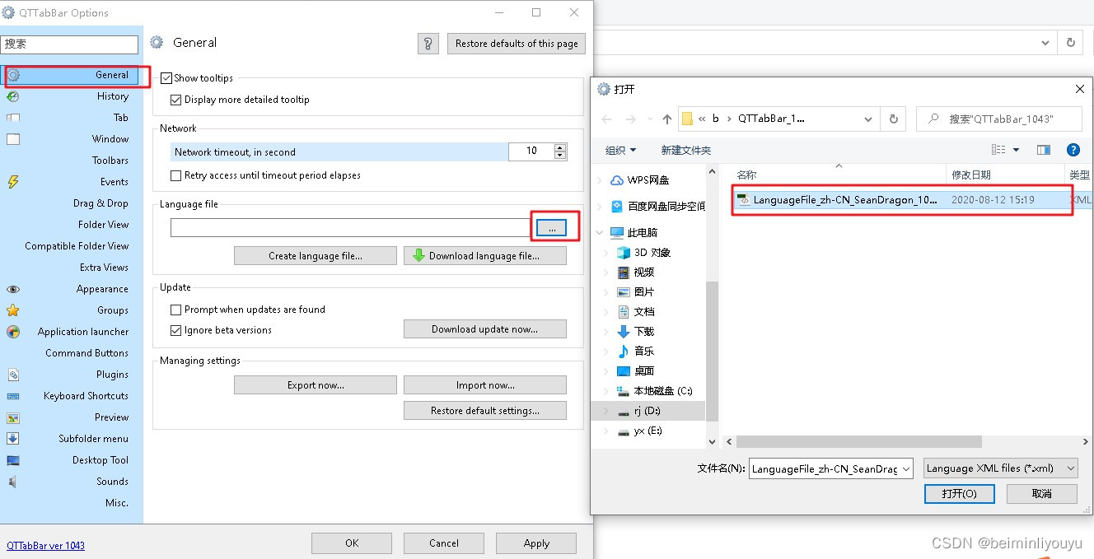Toggle the preview pane icon
This screenshot has height=559, width=1094.
click(x=1044, y=150)
